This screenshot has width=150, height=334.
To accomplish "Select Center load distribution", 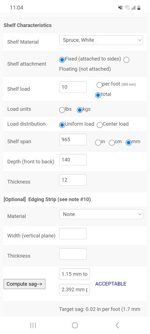I will [100, 125].
